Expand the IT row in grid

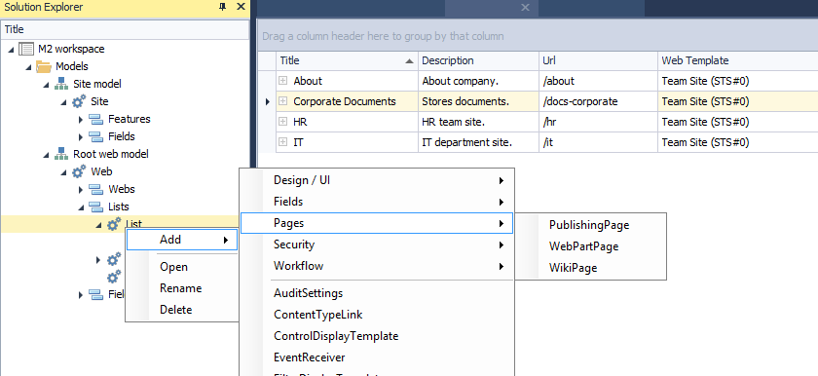click(x=282, y=142)
